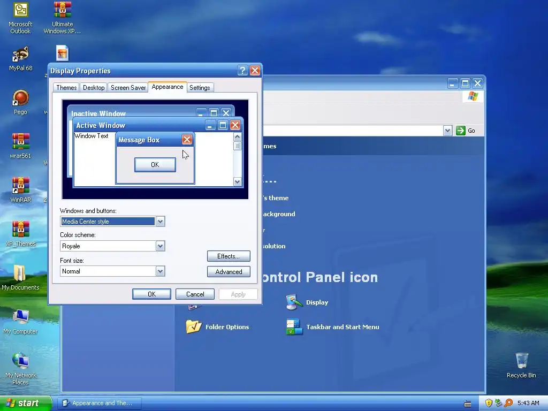Click the Windows flag logo in the Control Panel window
548x411 pixels.
[x=473, y=96]
